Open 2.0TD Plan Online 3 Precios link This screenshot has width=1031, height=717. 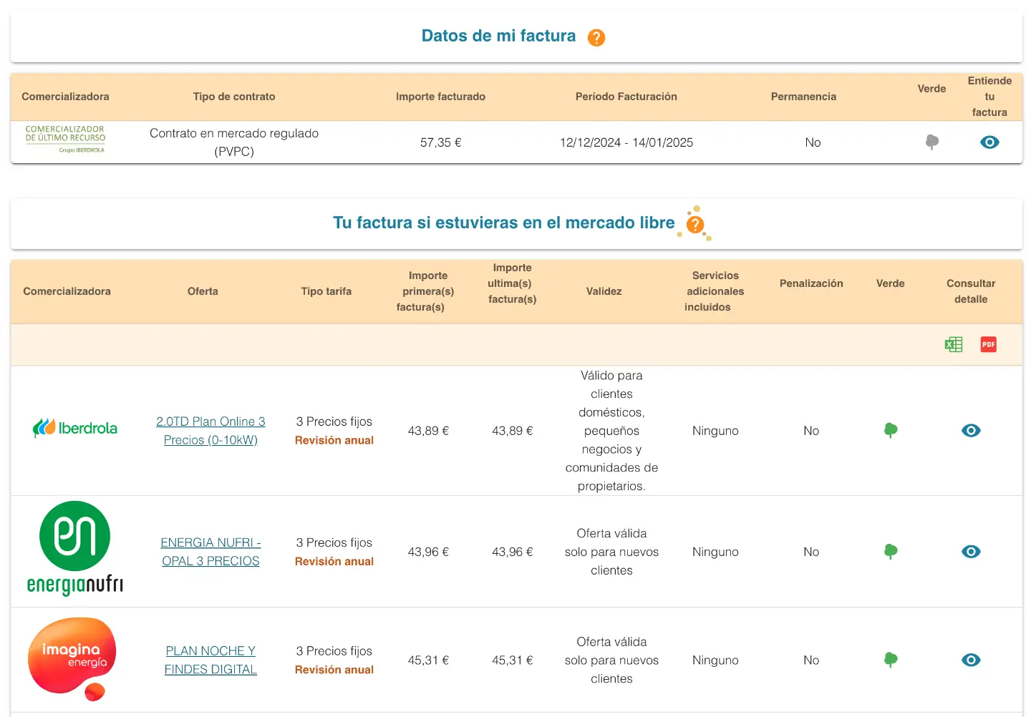[210, 431]
